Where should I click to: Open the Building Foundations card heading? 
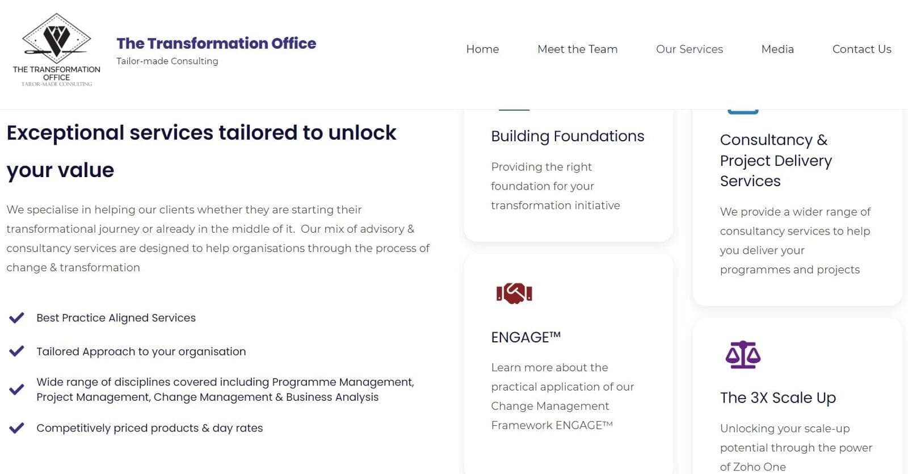(x=567, y=136)
